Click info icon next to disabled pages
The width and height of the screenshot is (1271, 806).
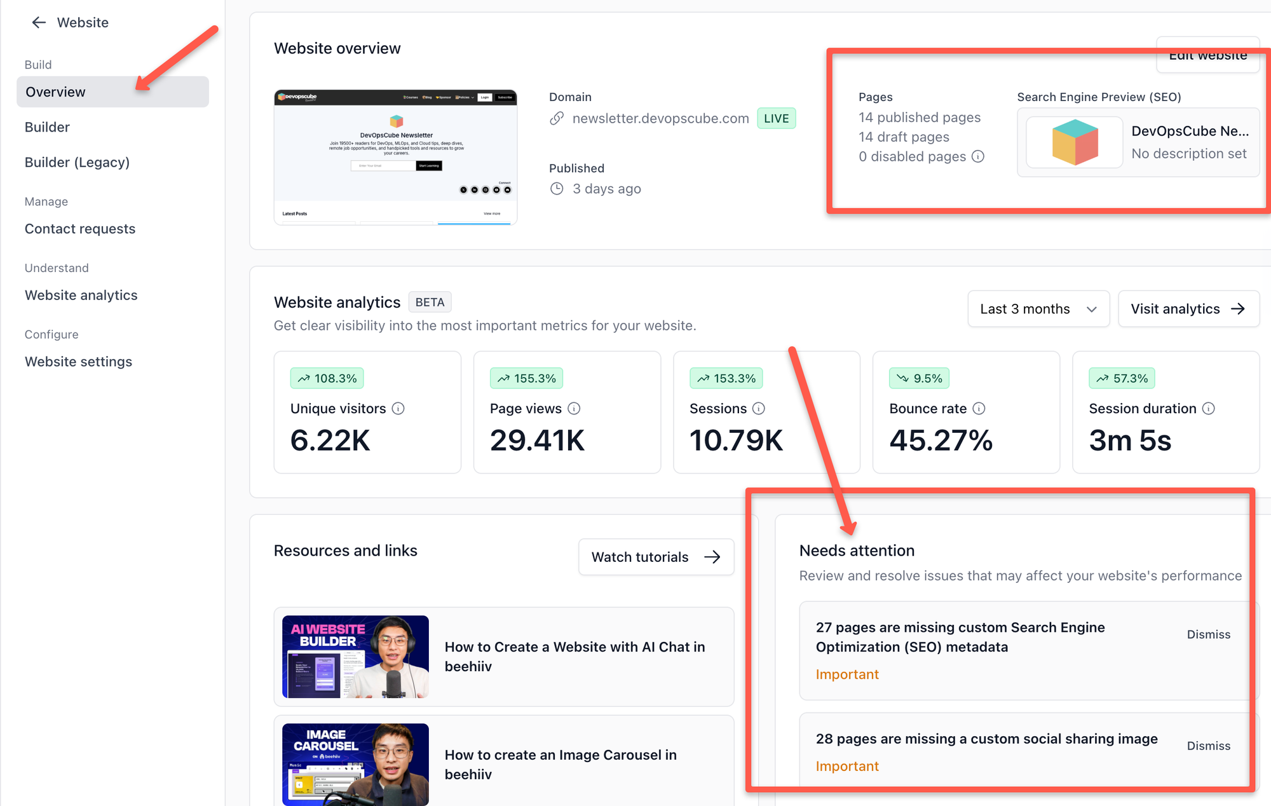tap(979, 156)
